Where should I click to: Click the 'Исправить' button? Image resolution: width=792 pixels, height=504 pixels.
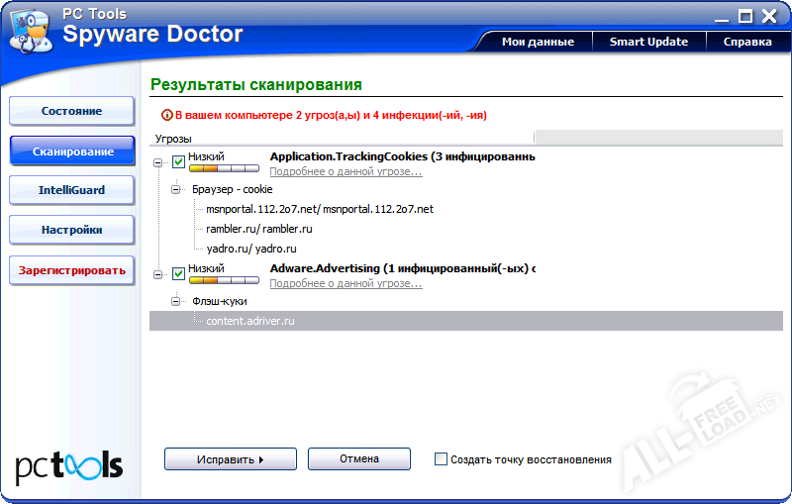pos(230,459)
